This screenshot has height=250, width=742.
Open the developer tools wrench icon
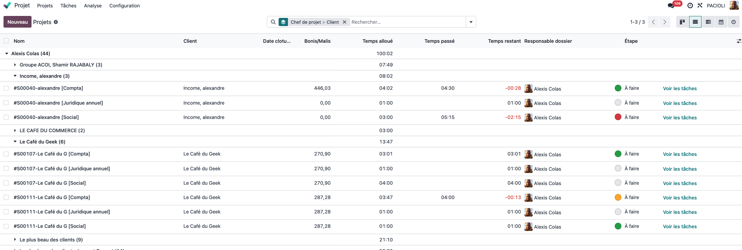click(x=700, y=5)
